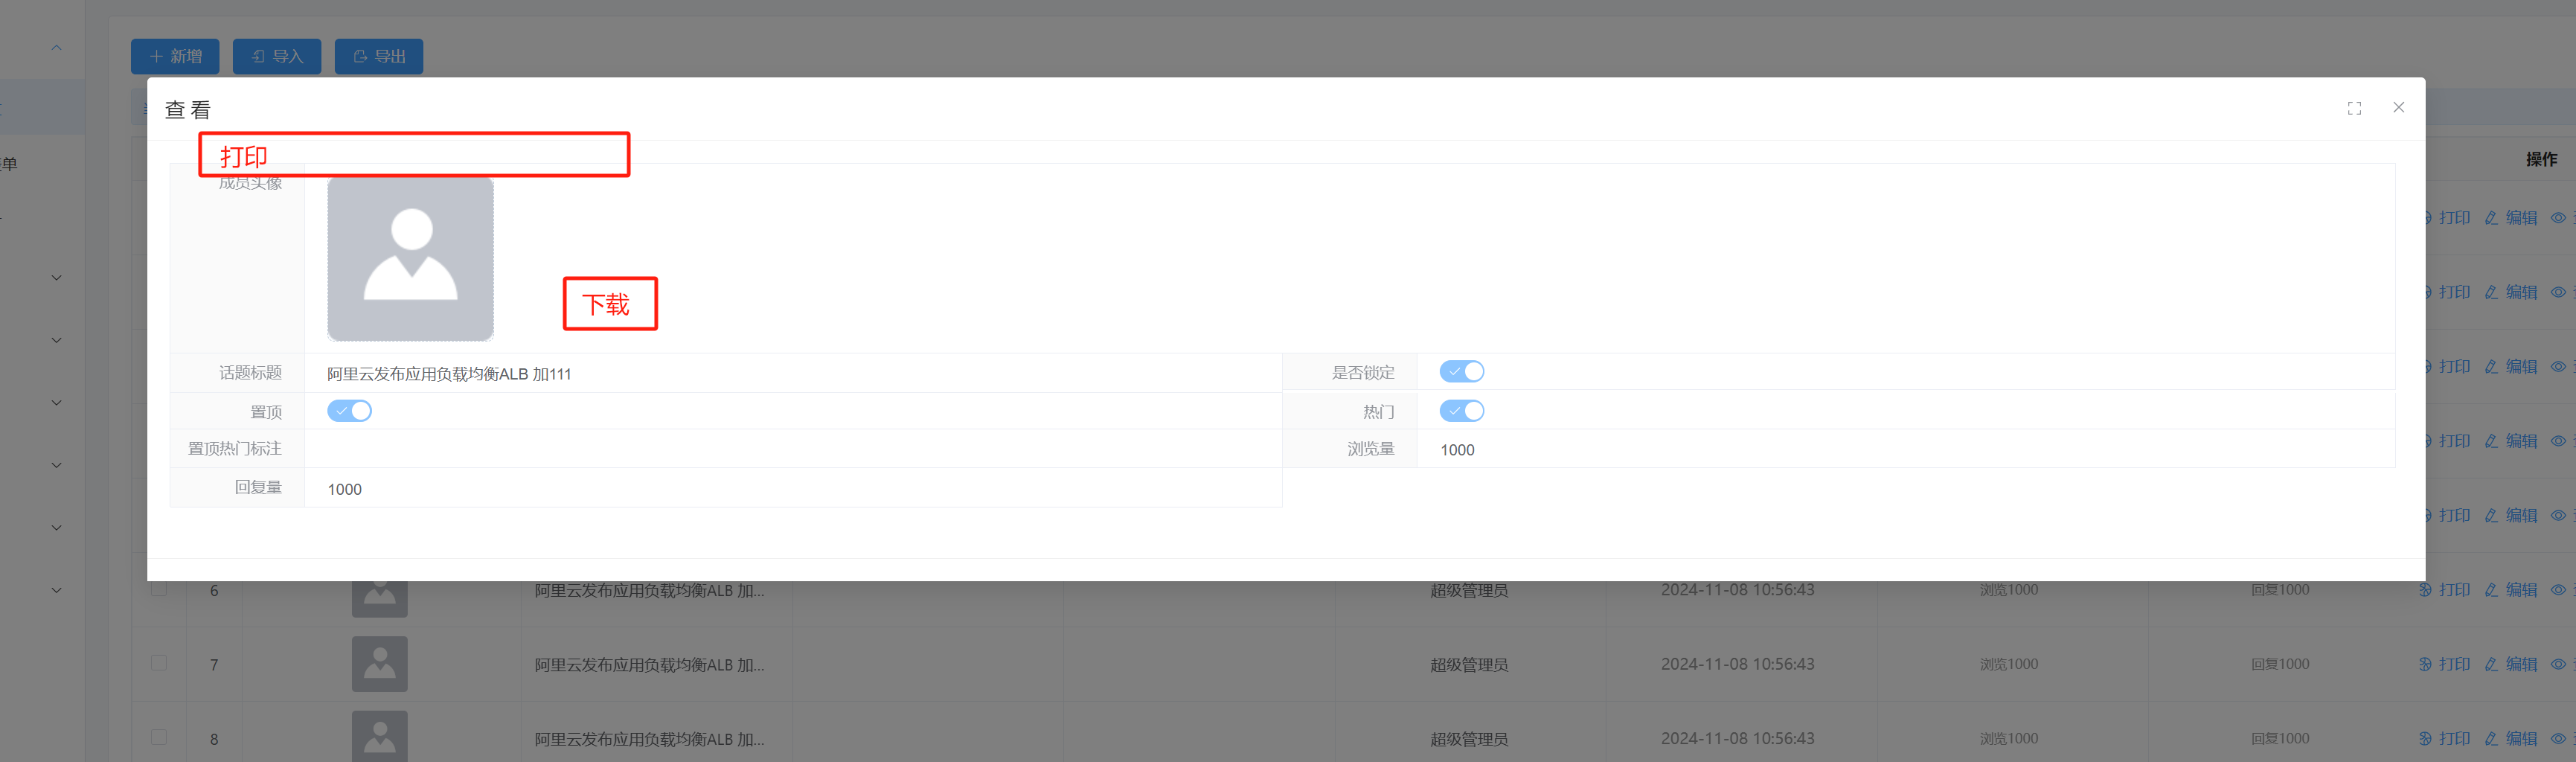Toggle the 是否锁定 switch
2576x762 pixels.
click(1461, 372)
